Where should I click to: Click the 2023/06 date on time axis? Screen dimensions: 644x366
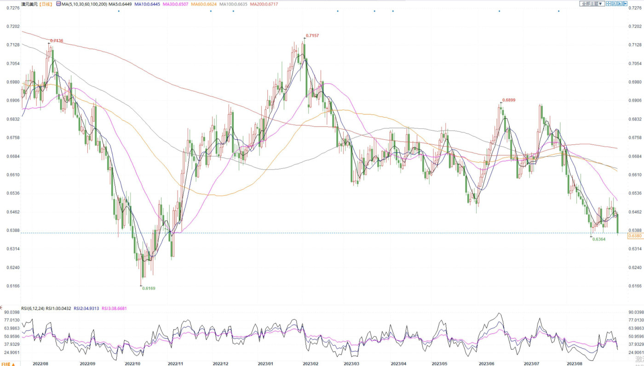click(487, 363)
